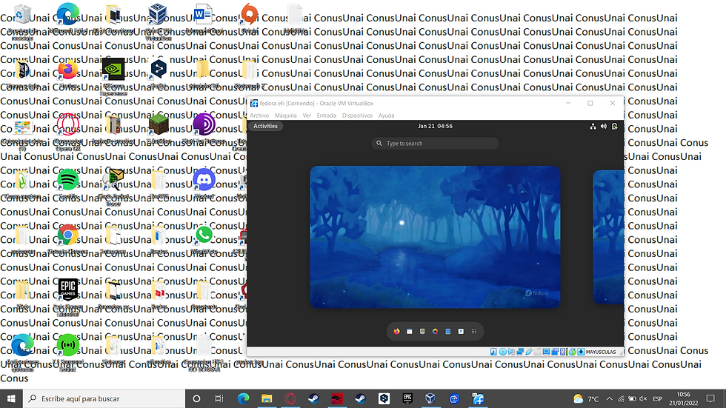
Task: Select the Opera GX desktop shortcut
Action: click(x=68, y=131)
